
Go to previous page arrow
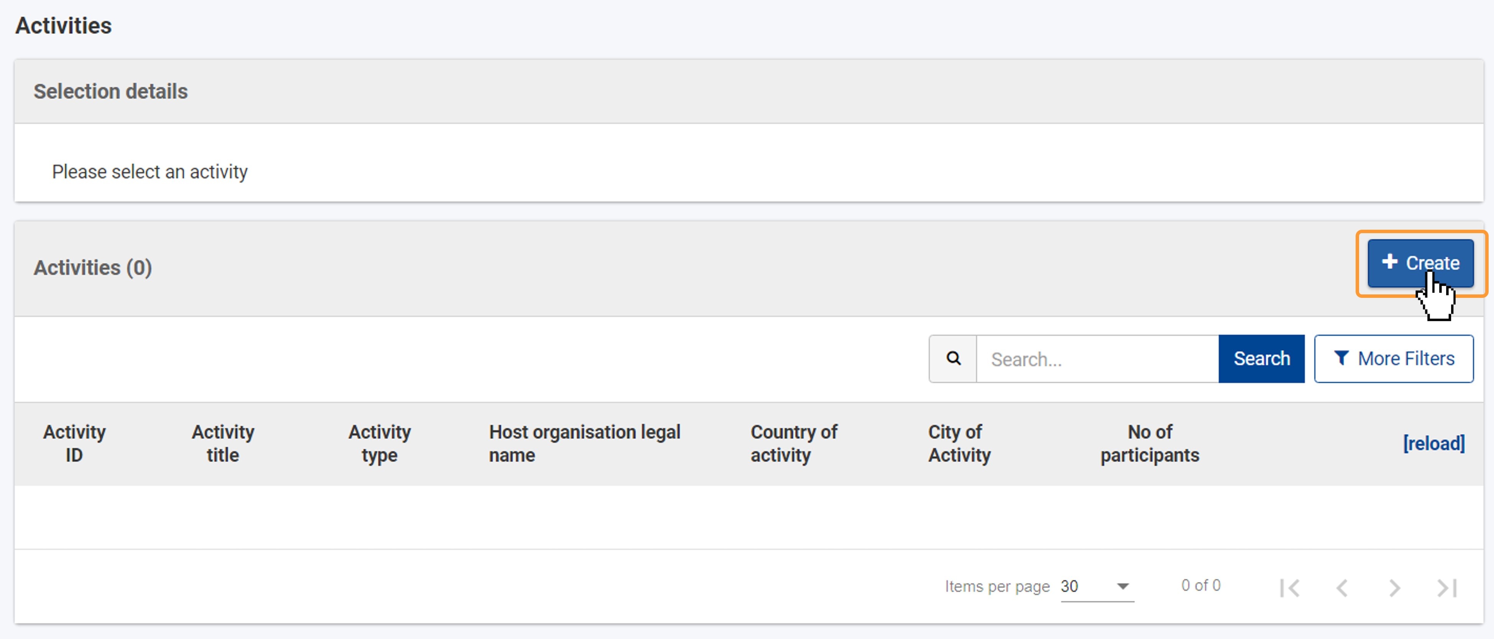(x=1342, y=588)
